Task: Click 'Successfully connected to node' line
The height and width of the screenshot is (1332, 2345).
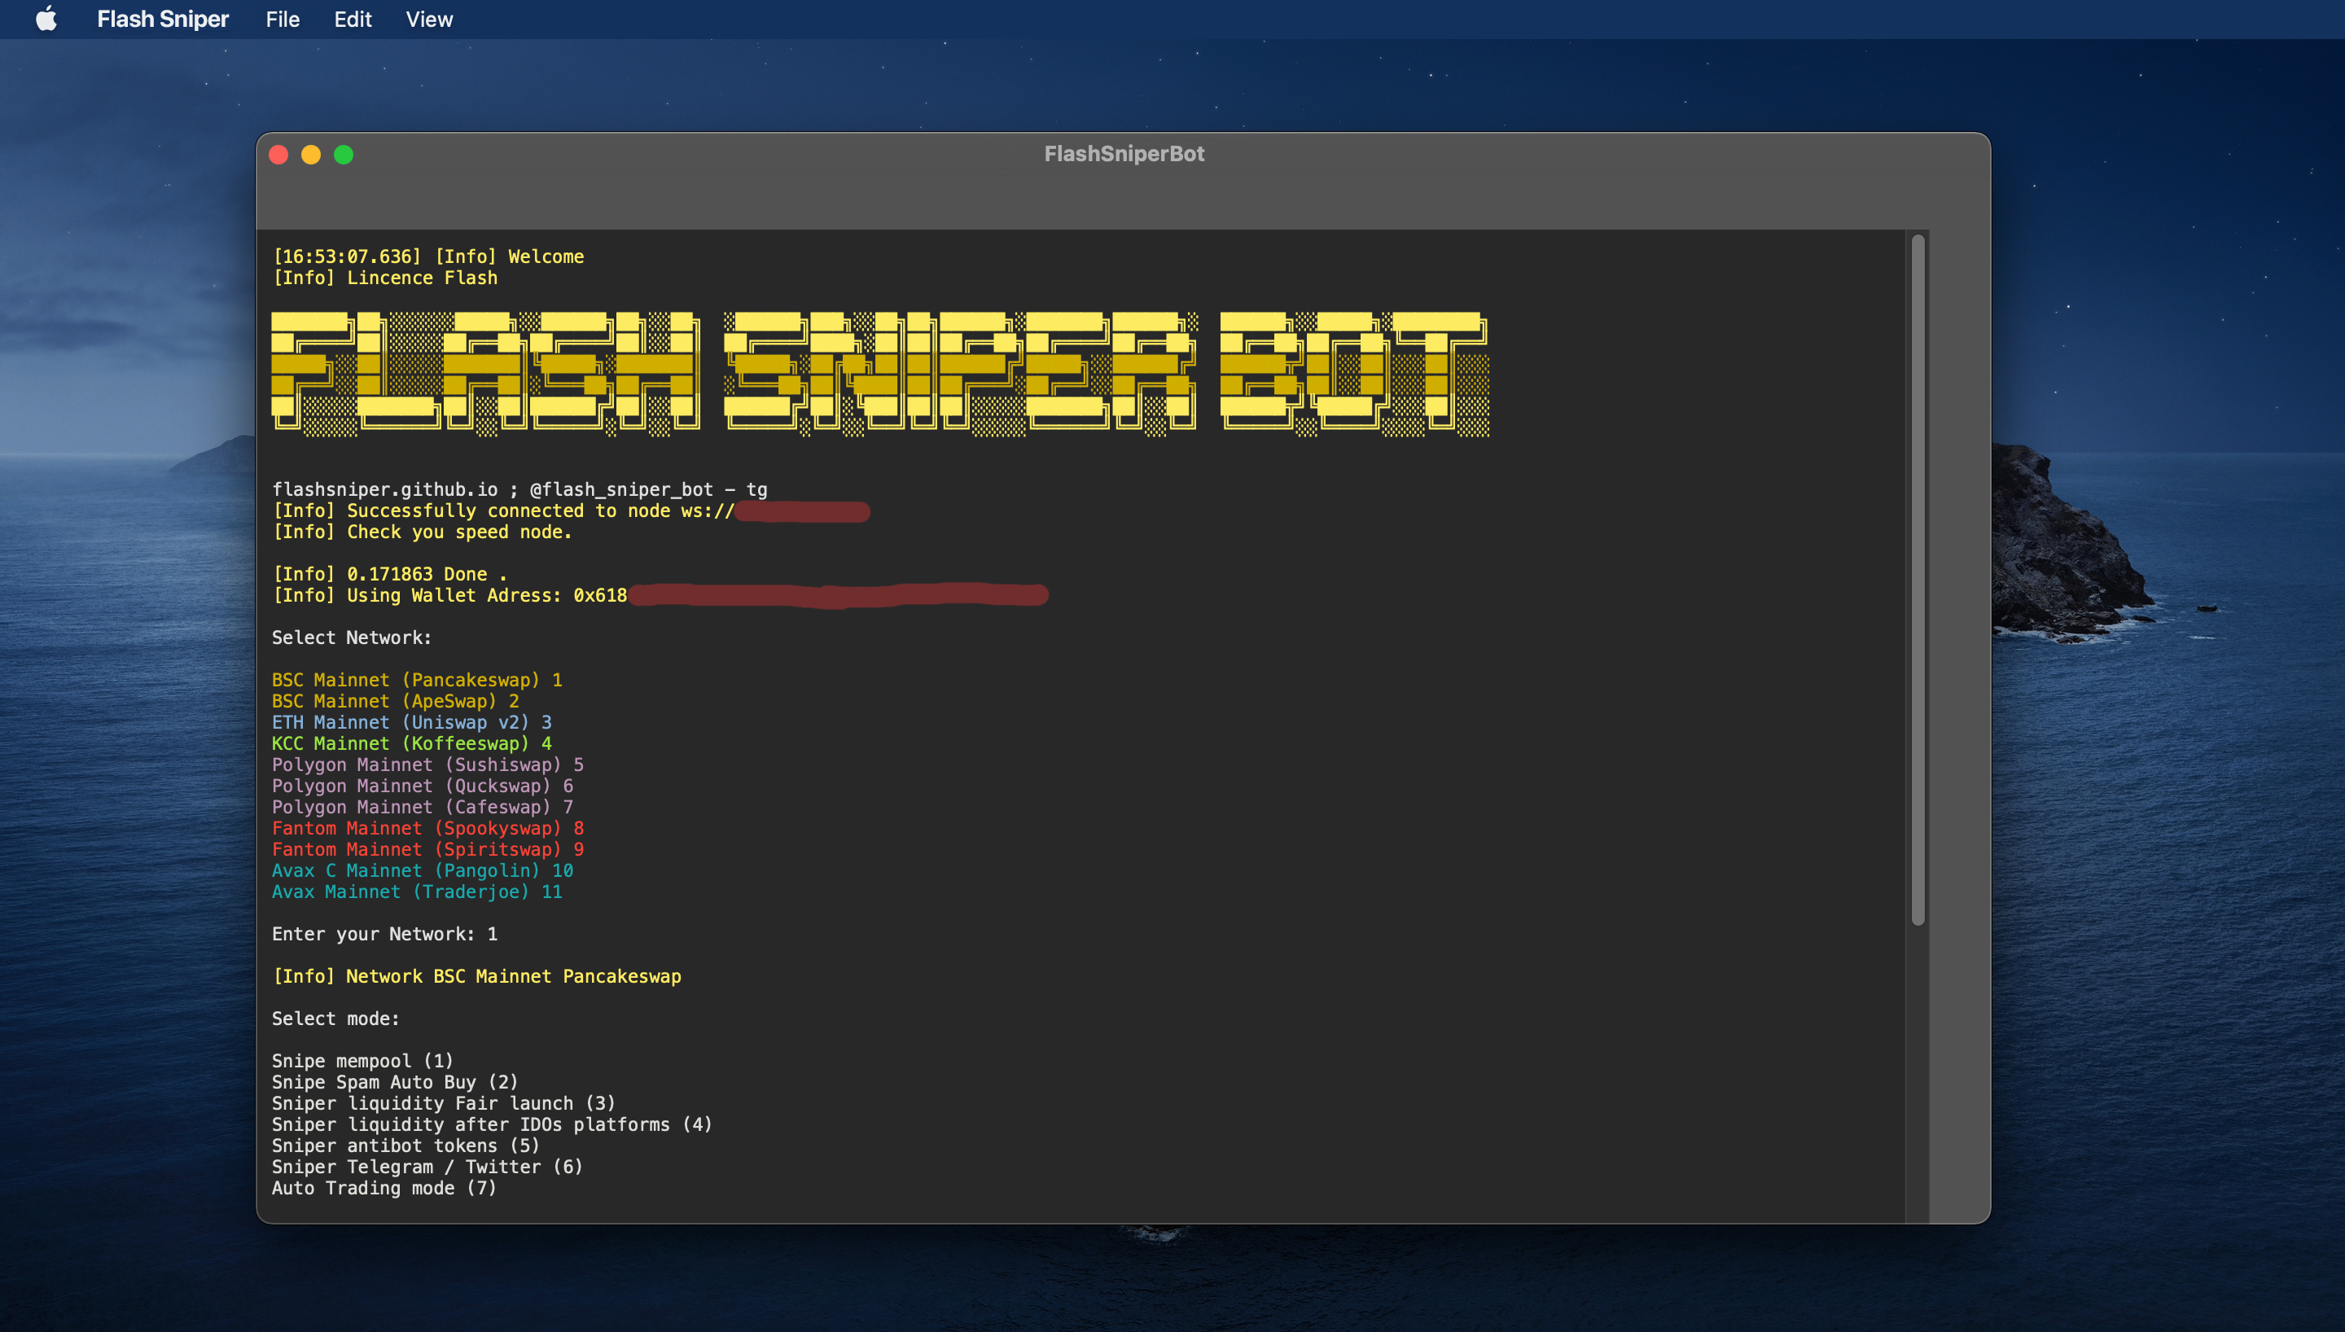Action: (x=571, y=511)
